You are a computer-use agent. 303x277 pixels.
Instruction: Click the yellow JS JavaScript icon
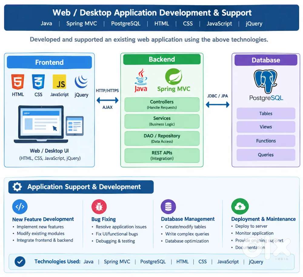tap(59, 82)
